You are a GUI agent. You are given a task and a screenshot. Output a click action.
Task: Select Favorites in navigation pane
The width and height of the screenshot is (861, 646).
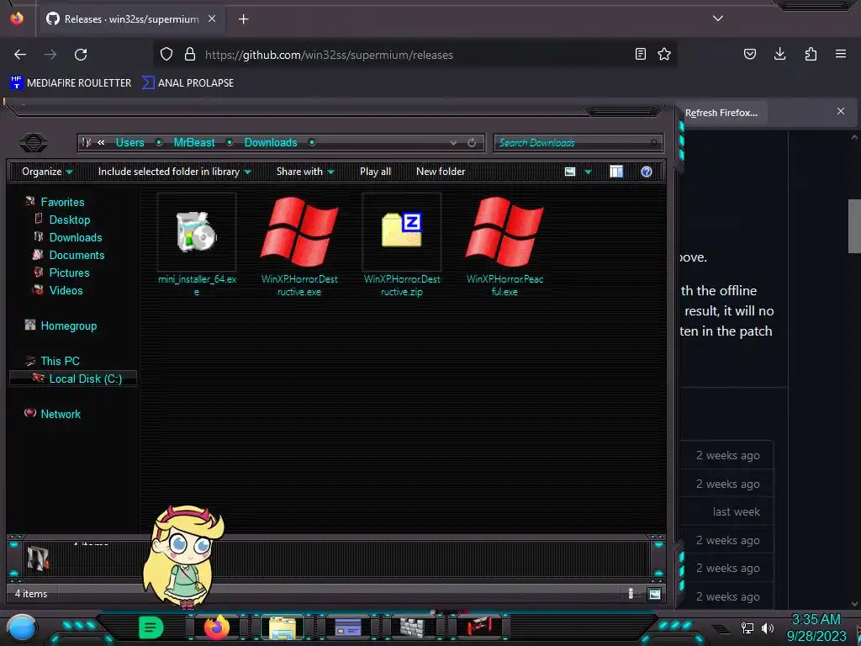coord(62,202)
